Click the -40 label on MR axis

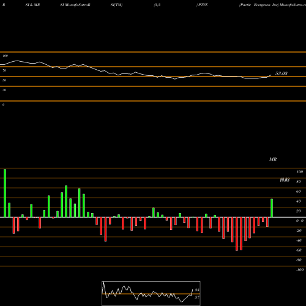pyautogui.click(x=299, y=241)
